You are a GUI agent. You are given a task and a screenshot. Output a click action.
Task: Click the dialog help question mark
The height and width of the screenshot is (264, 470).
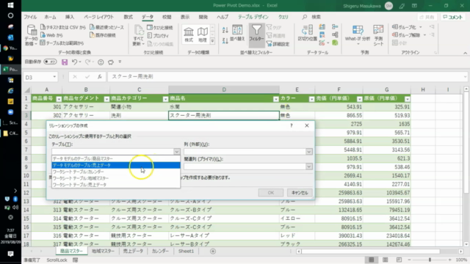pyautogui.click(x=292, y=125)
